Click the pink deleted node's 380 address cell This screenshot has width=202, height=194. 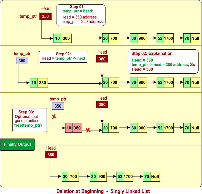tap(77, 128)
